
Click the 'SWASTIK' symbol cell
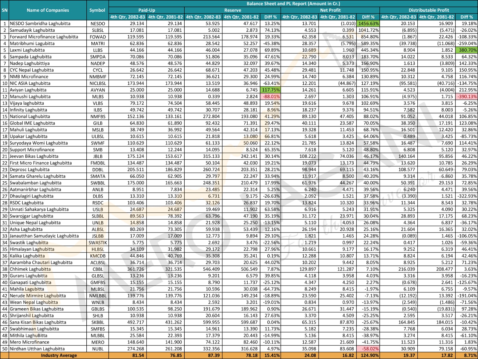click(x=98, y=243)
